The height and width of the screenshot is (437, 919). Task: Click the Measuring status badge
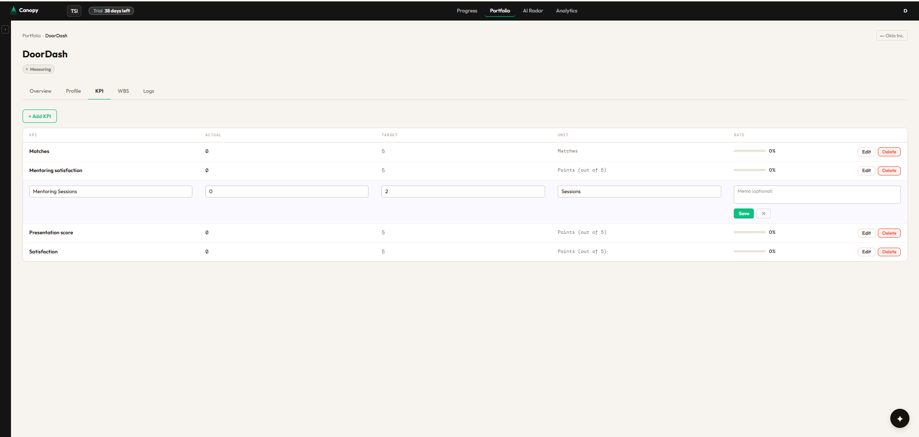tap(38, 69)
